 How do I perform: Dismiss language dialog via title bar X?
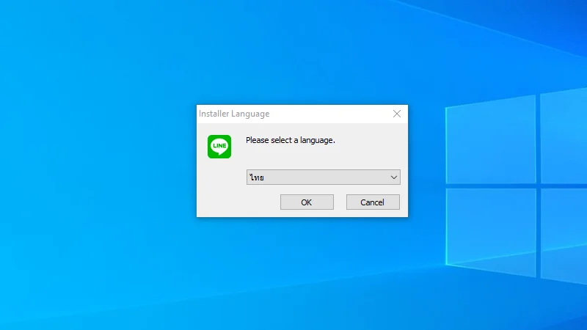click(397, 114)
